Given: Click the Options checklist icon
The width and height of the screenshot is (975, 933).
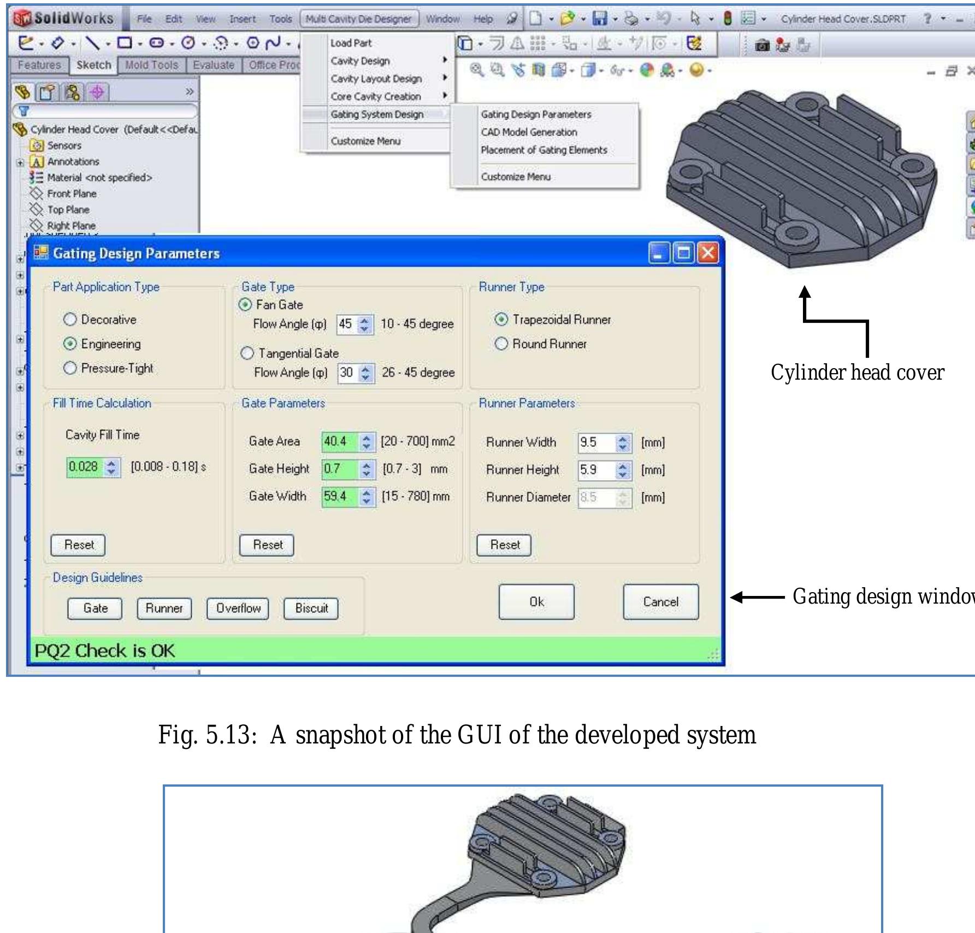Looking at the screenshot, I should (x=747, y=19).
